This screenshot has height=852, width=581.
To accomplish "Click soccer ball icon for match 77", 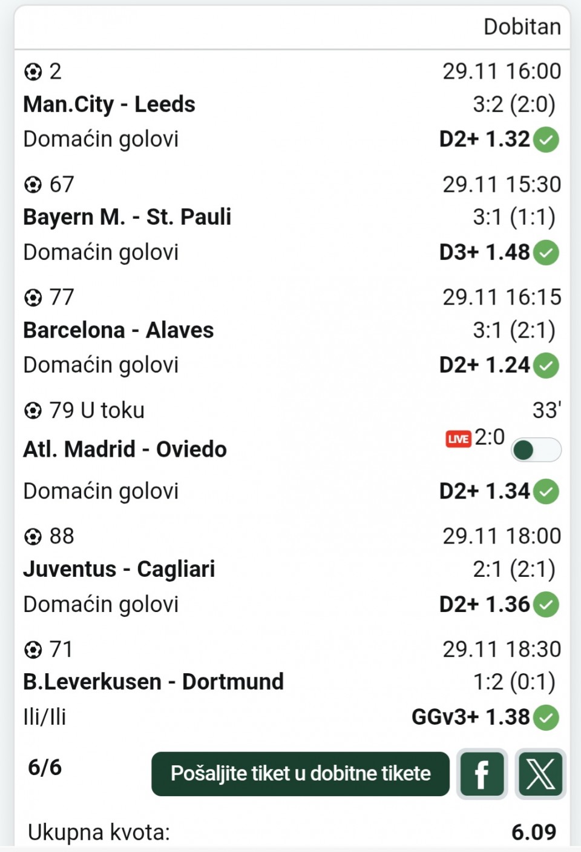I will [33, 298].
